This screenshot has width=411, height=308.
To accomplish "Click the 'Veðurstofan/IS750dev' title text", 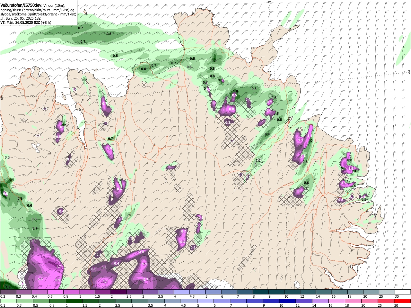I will click(x=21, y=5).
